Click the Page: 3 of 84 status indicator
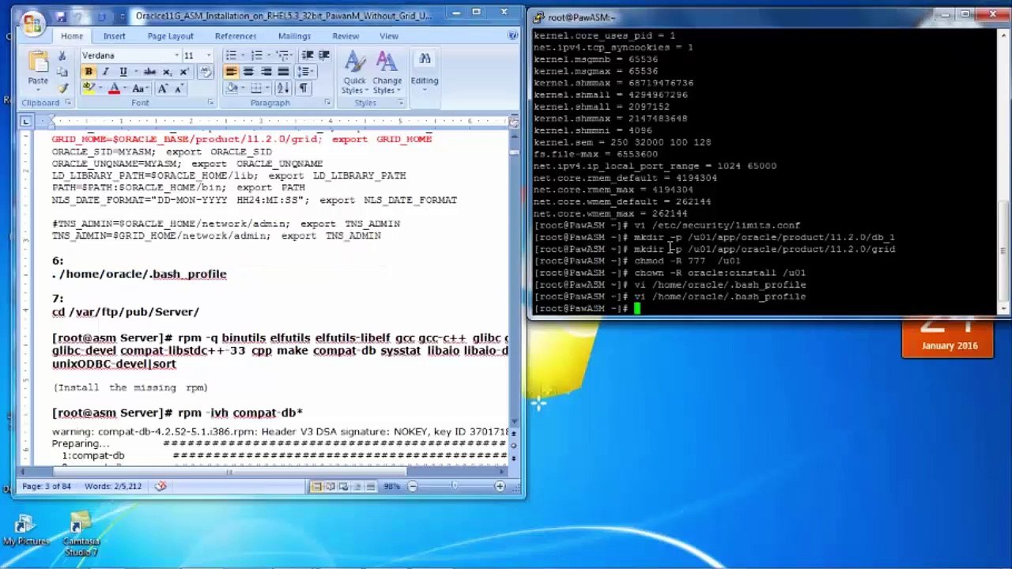1012x569 pixels. coord(47,486)
